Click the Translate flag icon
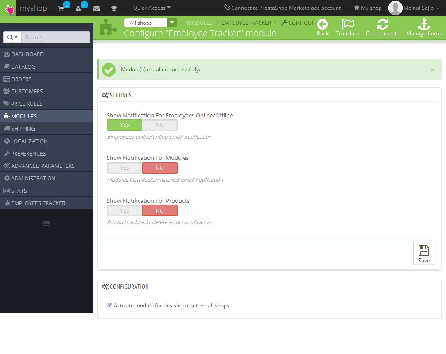The image size is (446, 354). [348, 24]
